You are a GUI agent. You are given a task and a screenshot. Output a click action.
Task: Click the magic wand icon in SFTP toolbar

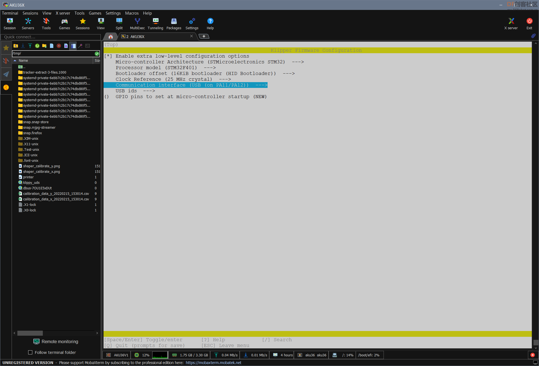(80, 46)
